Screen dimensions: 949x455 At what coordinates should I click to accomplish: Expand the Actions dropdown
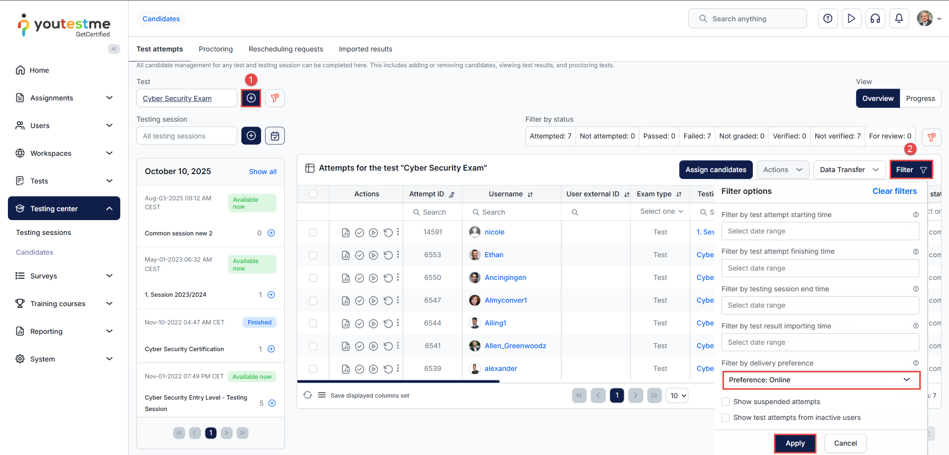click(x=782, y=170)
